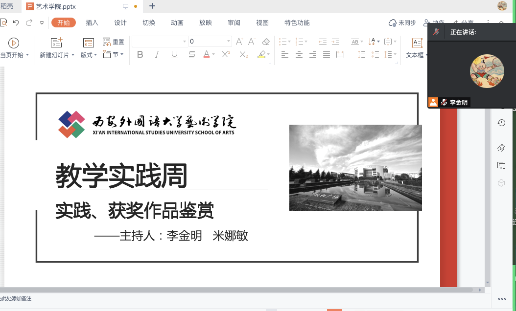The height and width of the screenshot is (311, 516).
Task: Expand the Layout (版式) dropdown
Action: (89, 55)
